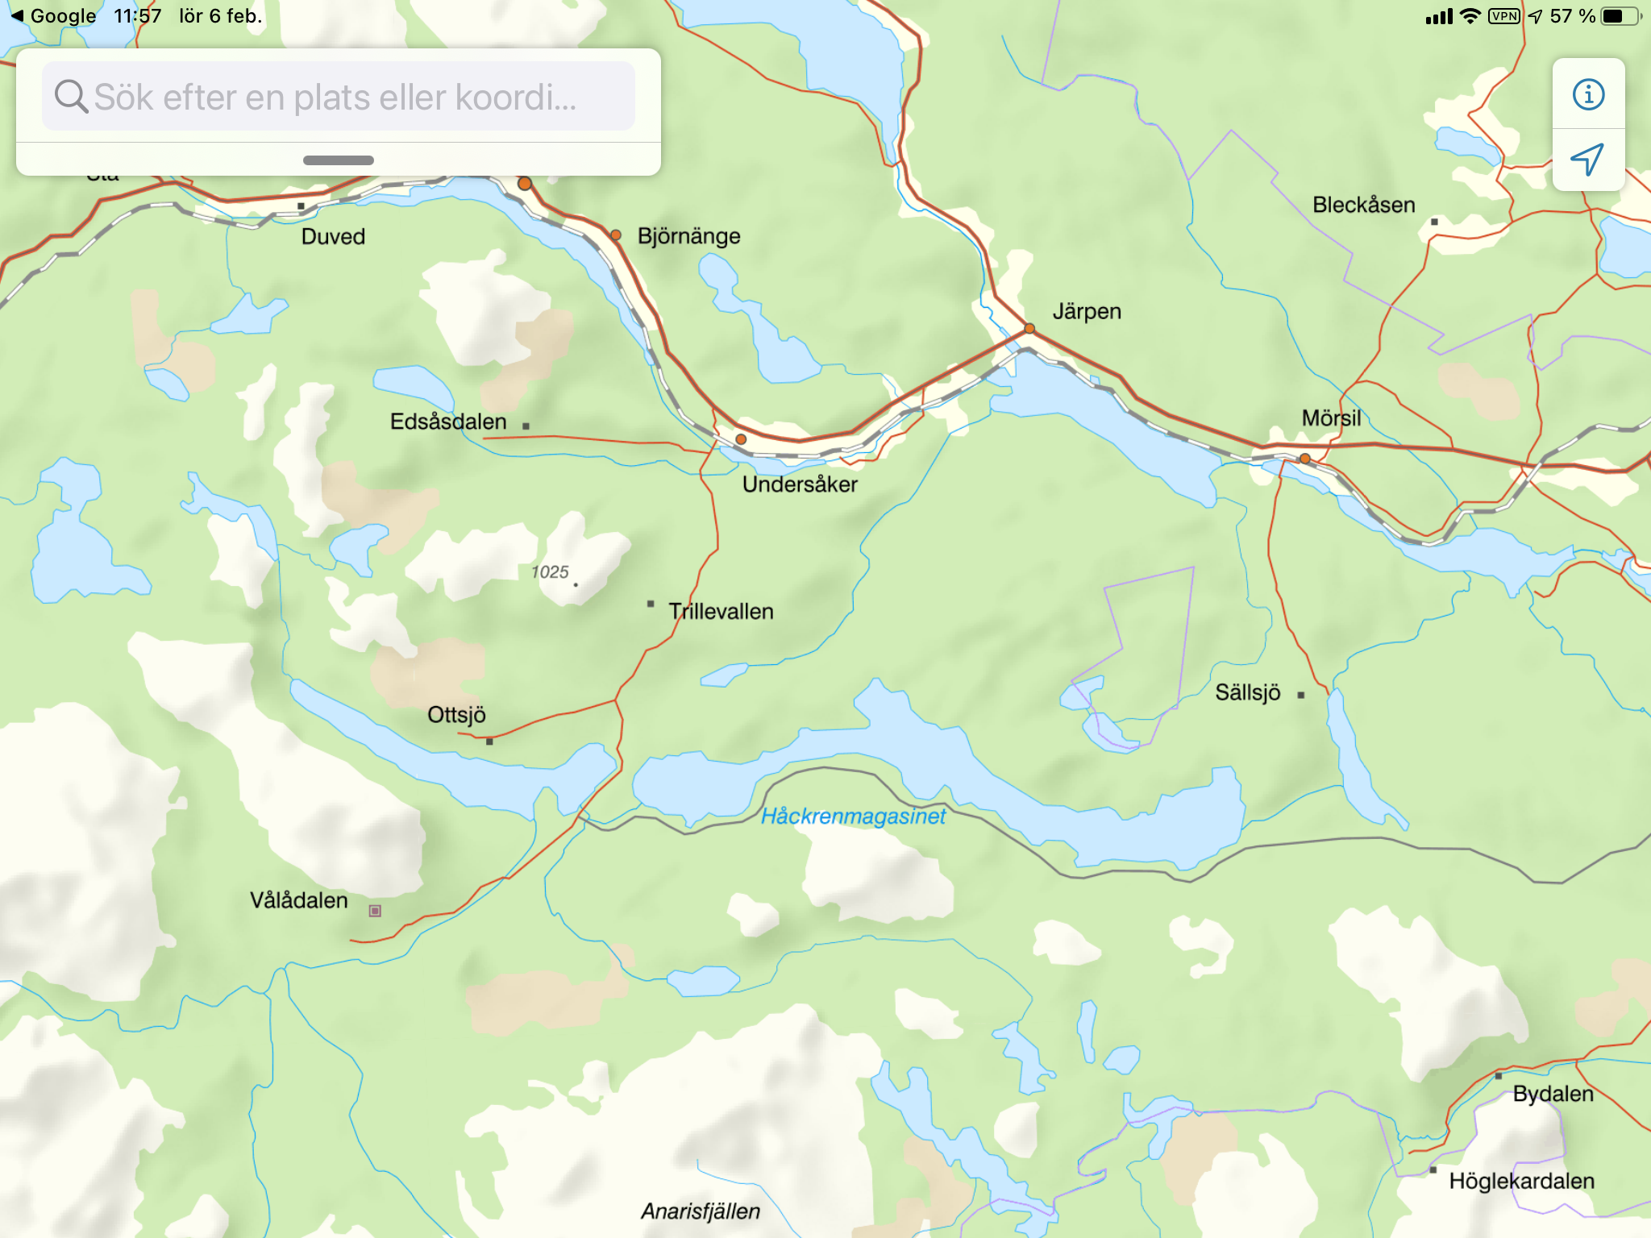Select the Järpen station marker
Screen dimensions: 1651x1238
(x=1029, y=328)
